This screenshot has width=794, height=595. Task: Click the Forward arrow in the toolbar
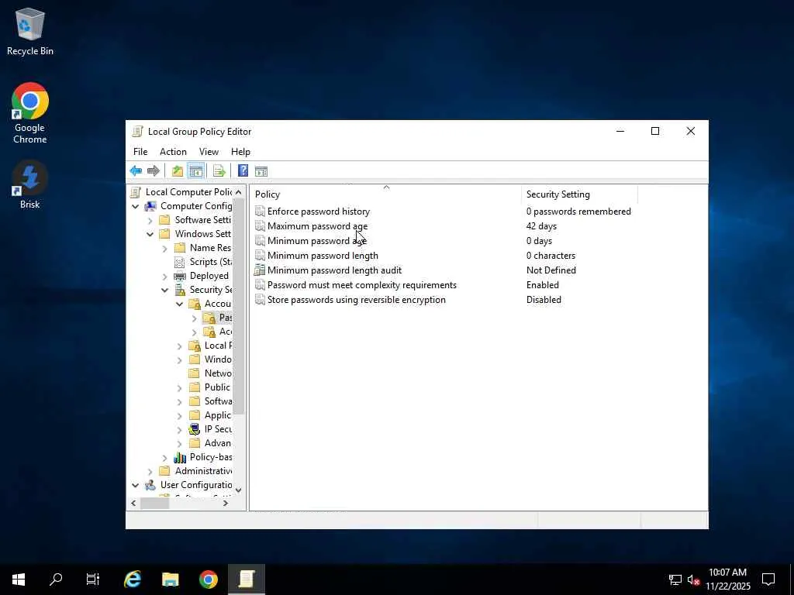(x=153, y=171)
